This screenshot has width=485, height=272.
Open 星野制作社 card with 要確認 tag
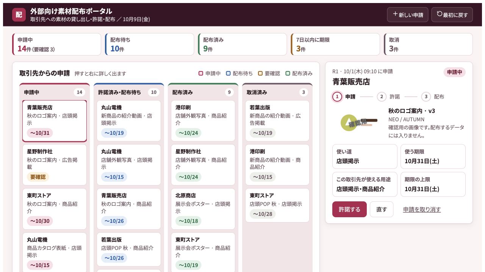(55, 165)
